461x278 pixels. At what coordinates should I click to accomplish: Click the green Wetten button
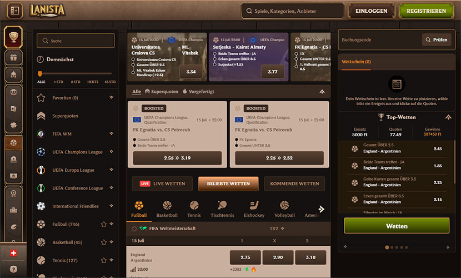(x=397, y=226)
